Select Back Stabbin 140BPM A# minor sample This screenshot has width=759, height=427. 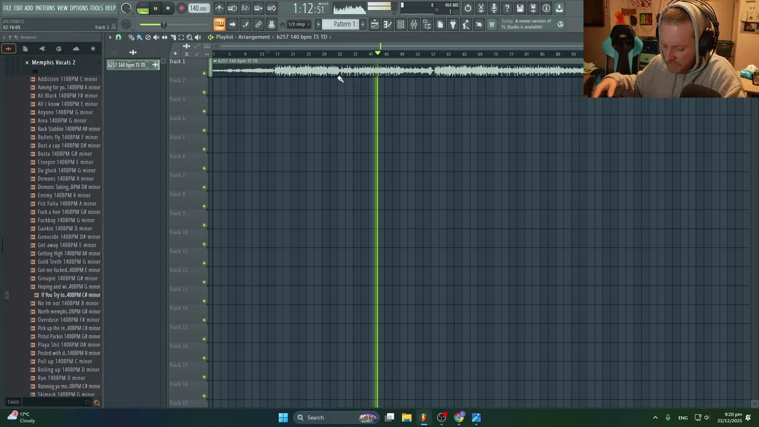point(69,129)
